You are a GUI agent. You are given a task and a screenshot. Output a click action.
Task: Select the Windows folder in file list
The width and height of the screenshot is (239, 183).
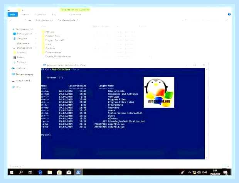[x=50, y=48]
